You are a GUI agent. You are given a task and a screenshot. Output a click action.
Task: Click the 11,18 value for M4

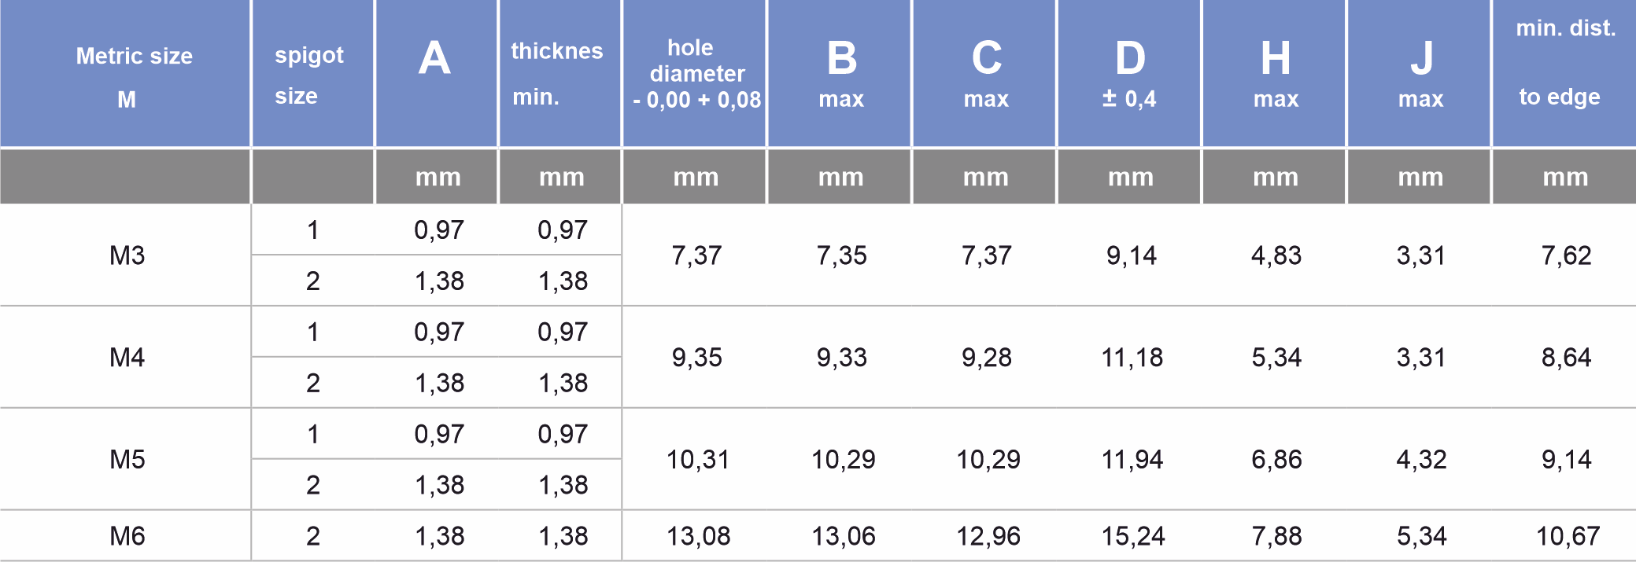(x=1132, y=358)
